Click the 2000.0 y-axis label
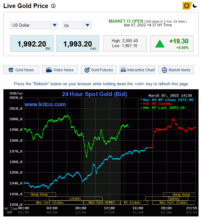201x217 pixels. coord(16,119)
